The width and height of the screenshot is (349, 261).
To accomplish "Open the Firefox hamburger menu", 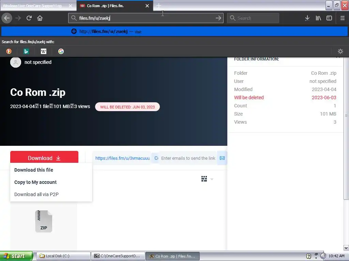I will coord(343,18).
